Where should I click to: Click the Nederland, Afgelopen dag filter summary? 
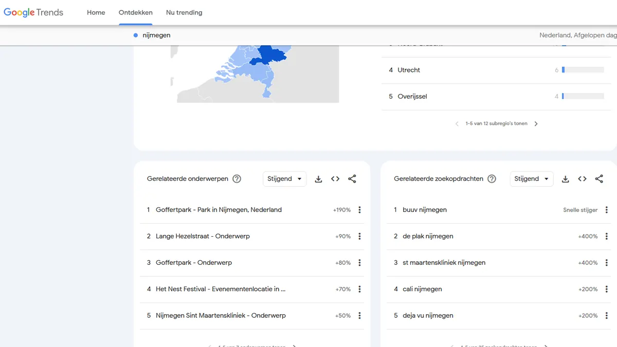578,35
